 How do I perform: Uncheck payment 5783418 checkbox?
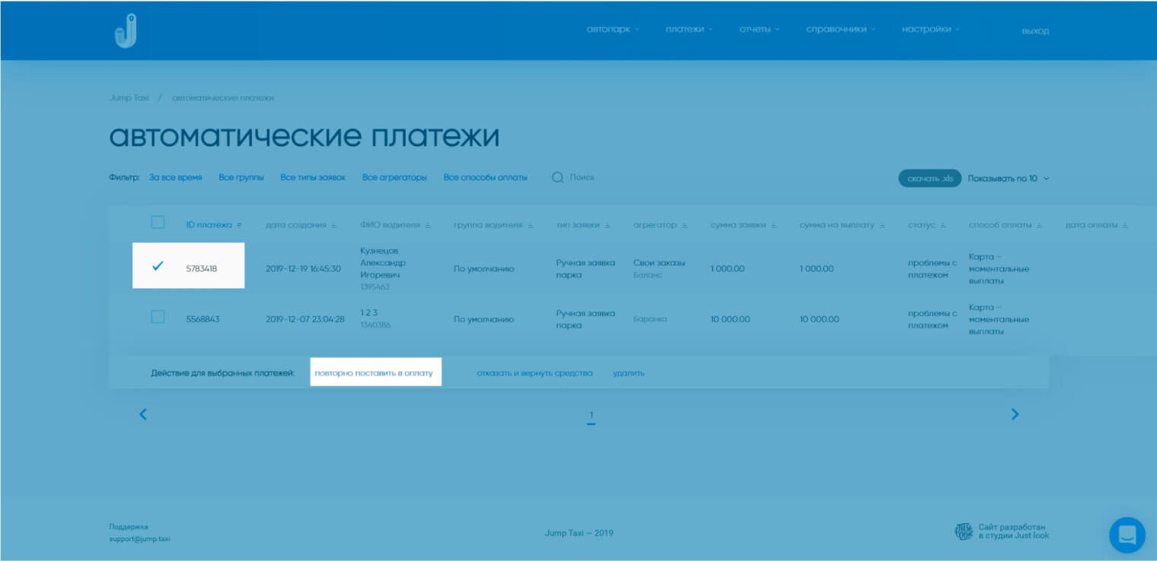pyautogui.click(x=158, y=266)
